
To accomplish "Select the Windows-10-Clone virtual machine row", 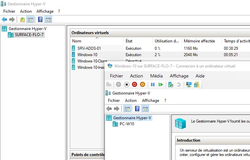I will click(x=92, y=61).
